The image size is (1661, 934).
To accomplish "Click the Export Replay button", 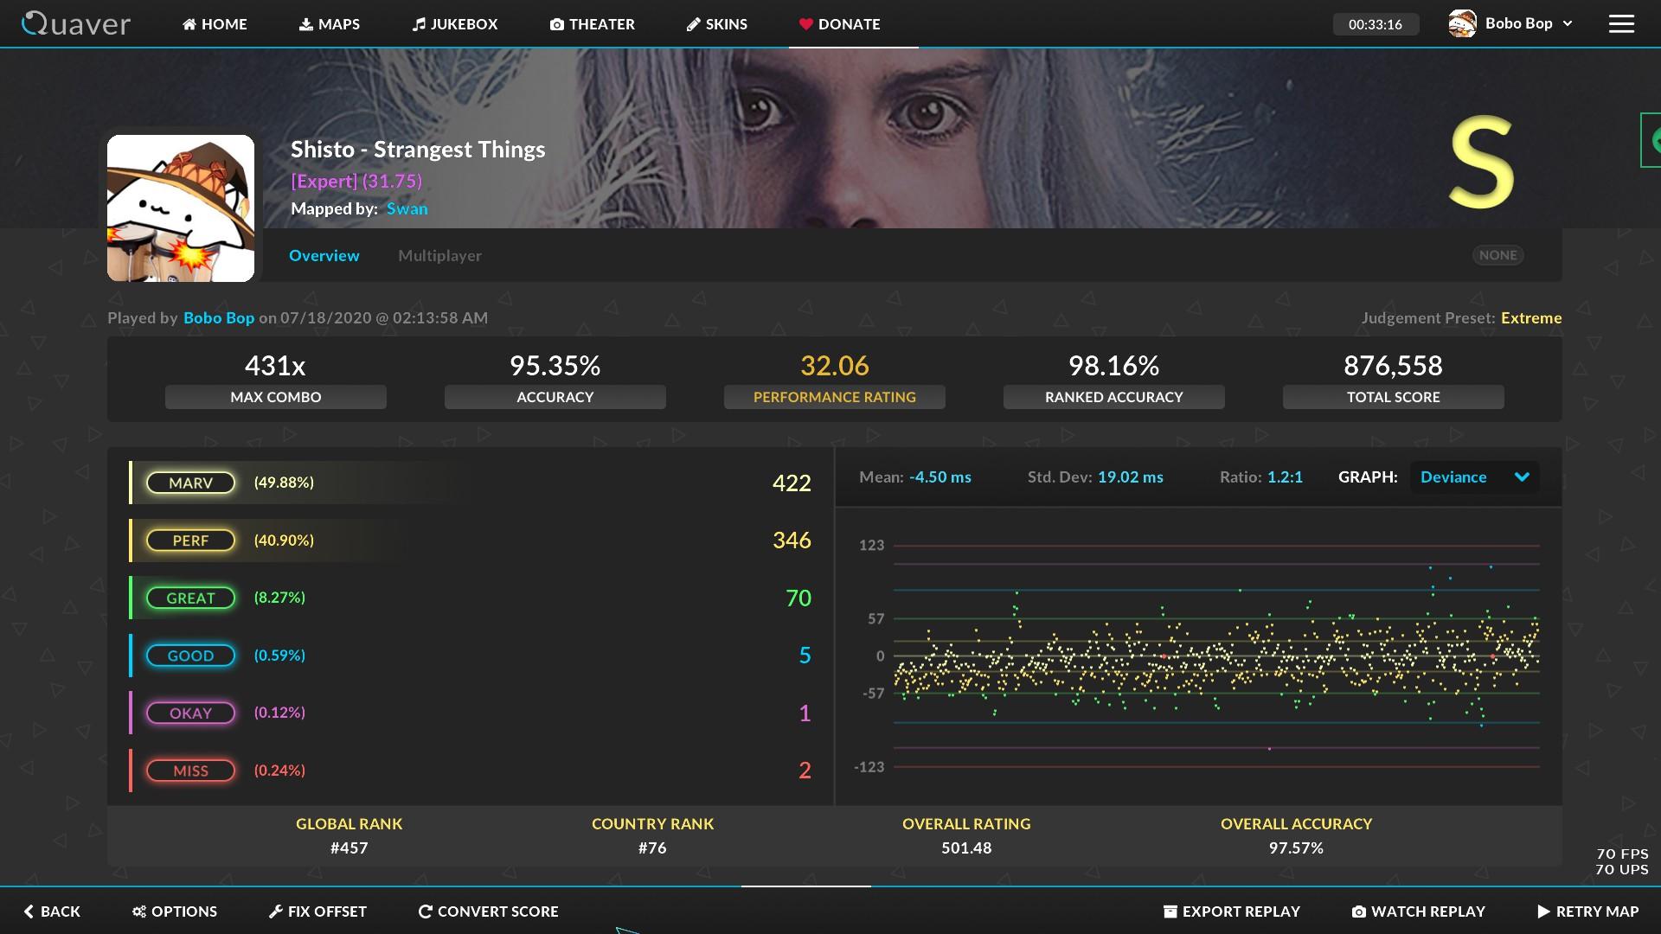I will tap(1231, 912).
